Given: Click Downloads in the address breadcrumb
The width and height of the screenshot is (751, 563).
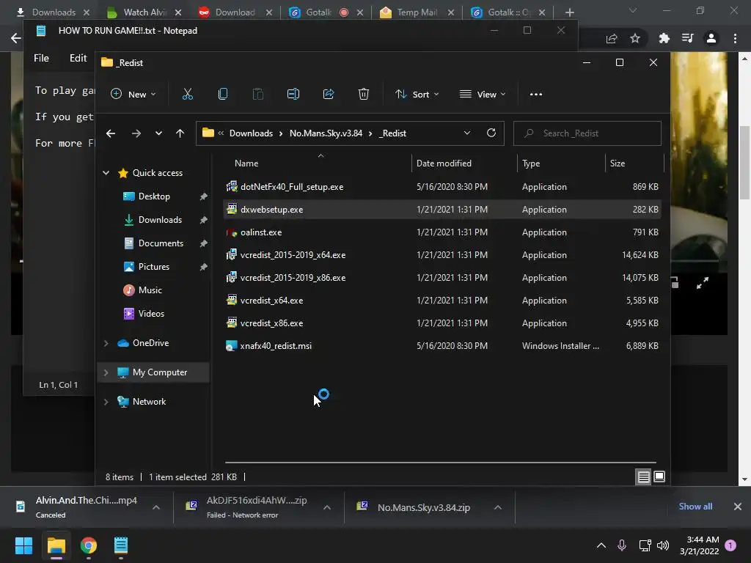Looking at the screenshot, I should (x=251, y=133).
